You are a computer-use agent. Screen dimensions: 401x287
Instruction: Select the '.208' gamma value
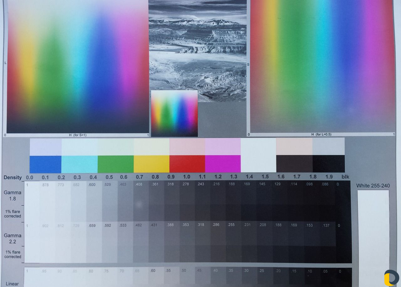[263, 225]
